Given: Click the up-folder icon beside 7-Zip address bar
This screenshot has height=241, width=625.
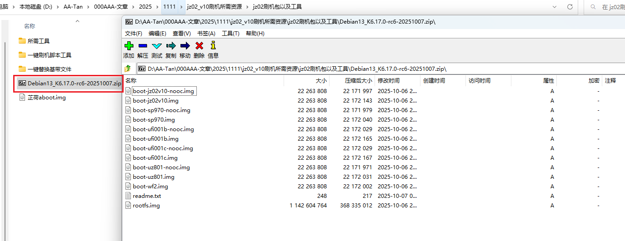Looking at the screenshot, I should (x=128, y=69).
